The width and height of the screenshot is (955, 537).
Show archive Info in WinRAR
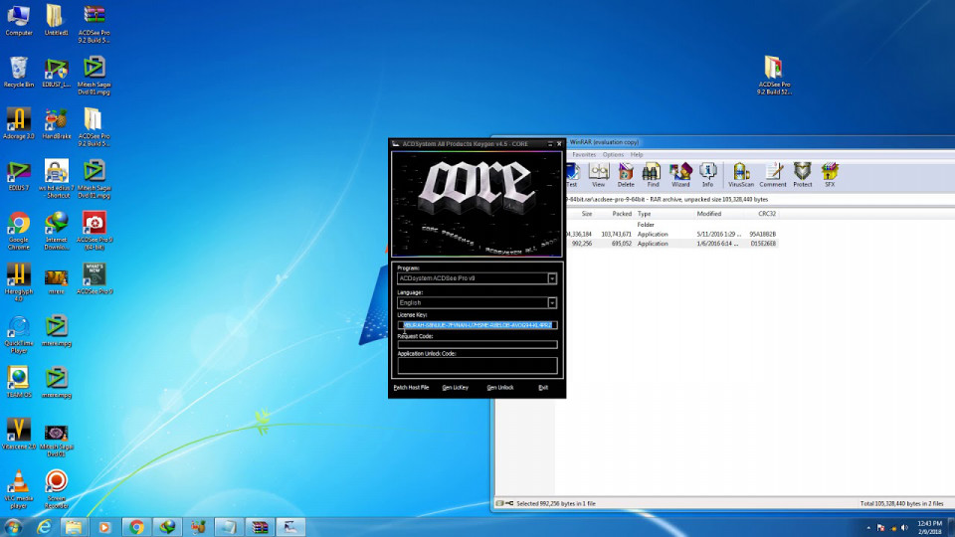point(707,175)
